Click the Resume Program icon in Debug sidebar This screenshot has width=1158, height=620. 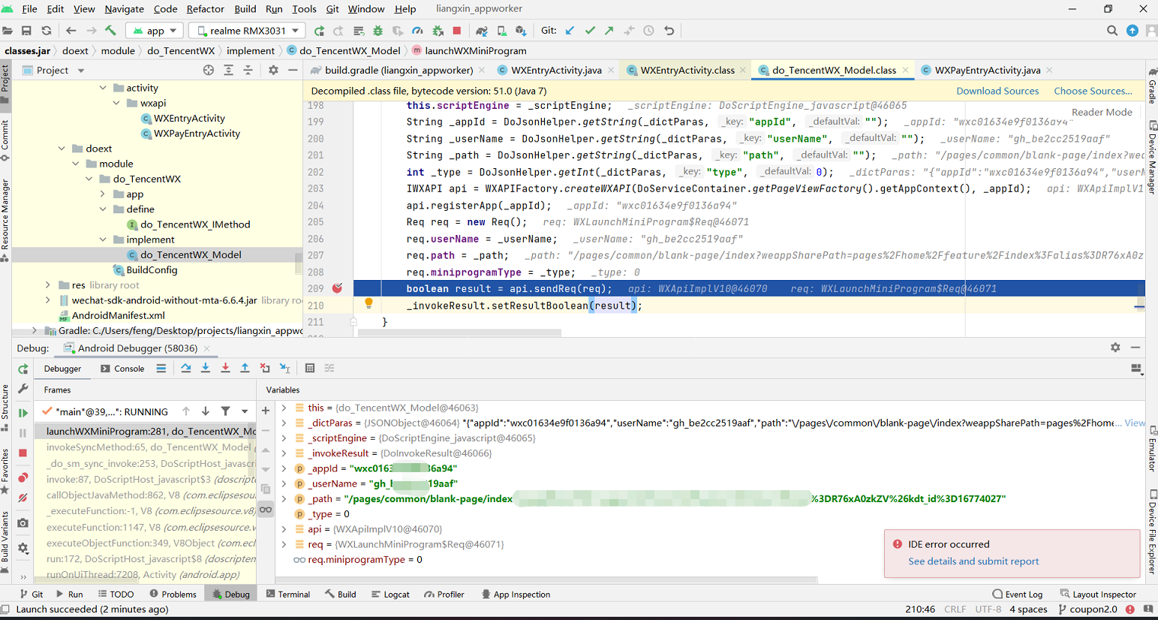23,412
